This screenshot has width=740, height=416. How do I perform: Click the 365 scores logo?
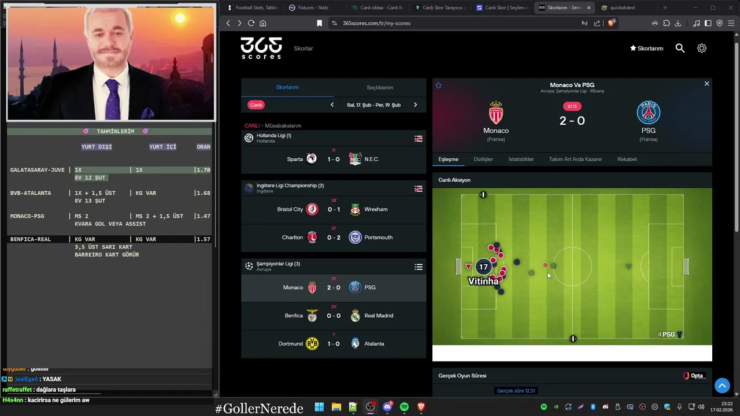tap(261, 48)
